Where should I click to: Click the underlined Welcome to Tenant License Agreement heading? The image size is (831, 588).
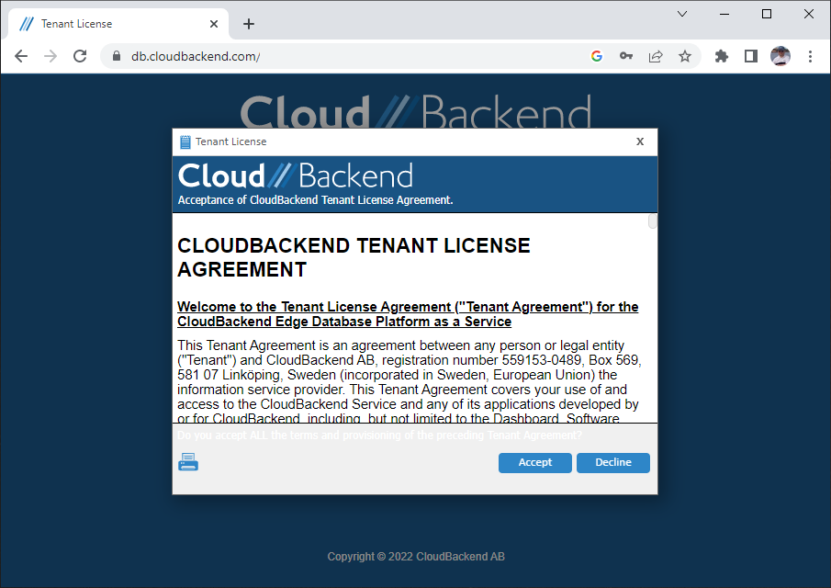(x=408, y=314)
